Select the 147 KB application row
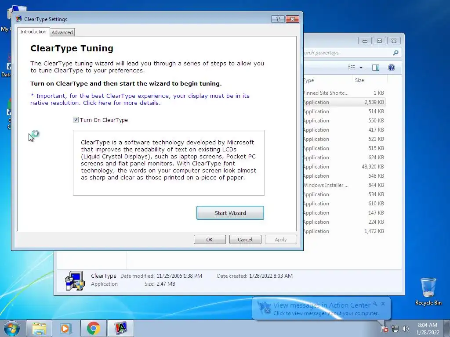 click(344, 213)
